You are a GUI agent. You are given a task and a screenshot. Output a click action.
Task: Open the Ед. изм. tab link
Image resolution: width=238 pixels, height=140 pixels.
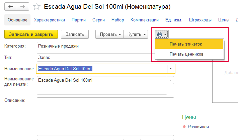(174, 20)
